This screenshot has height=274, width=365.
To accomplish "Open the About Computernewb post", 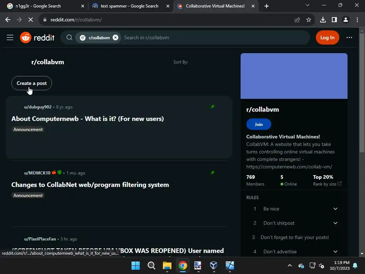I will [x=88, y=119].
